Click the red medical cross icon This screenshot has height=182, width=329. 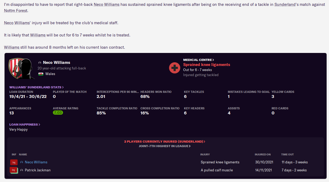tap(175, 68)
